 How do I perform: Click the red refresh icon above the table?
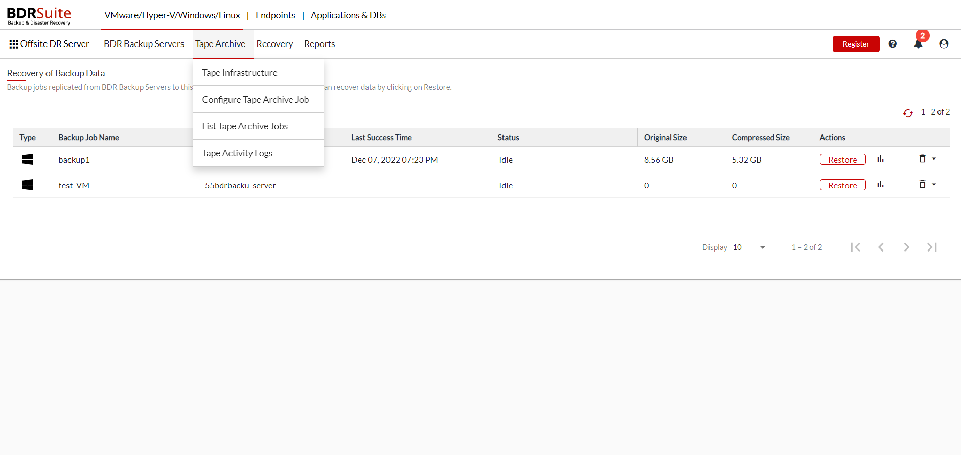click(908, 113)
